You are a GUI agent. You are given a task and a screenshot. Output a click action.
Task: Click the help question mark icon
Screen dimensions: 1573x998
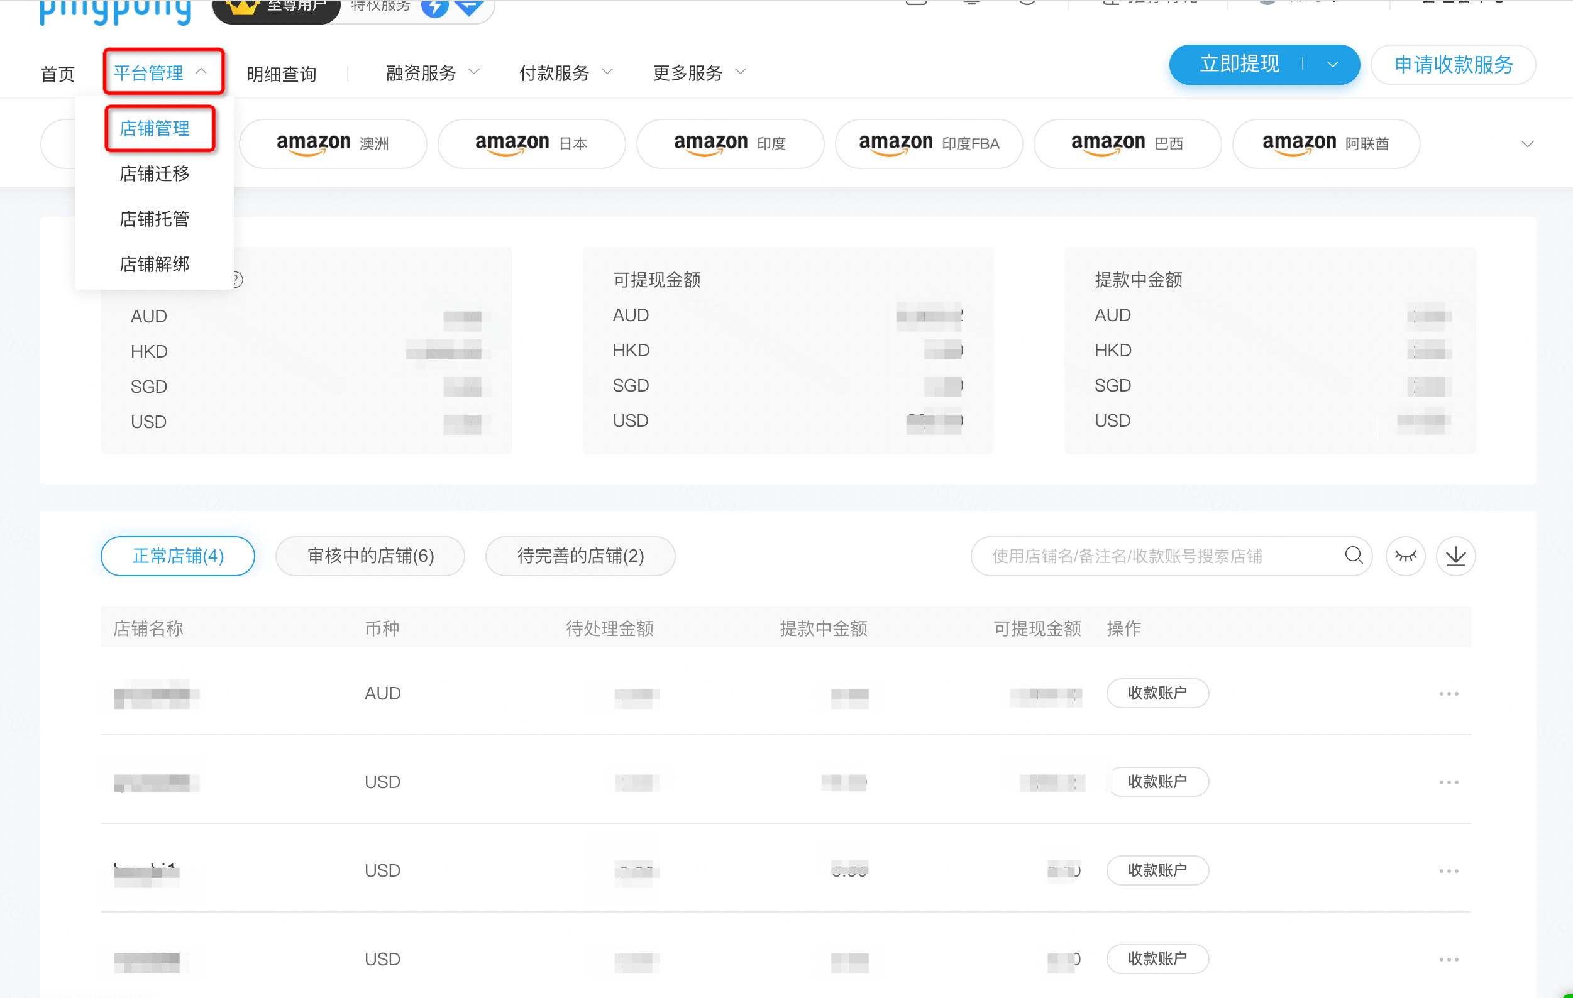237,280
